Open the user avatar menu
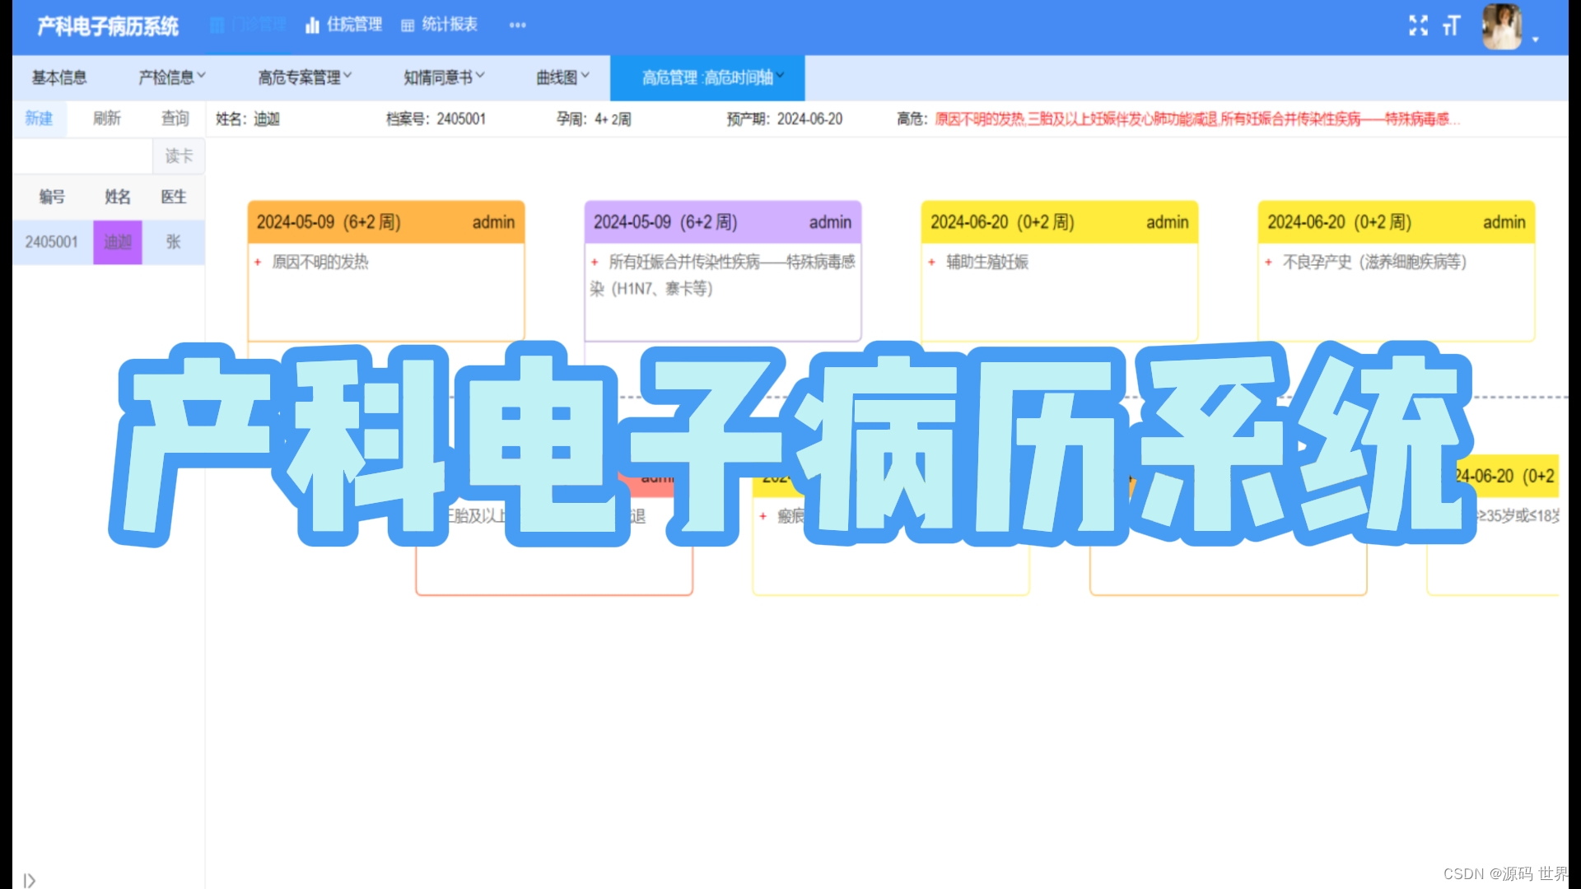 point(1503,27)
